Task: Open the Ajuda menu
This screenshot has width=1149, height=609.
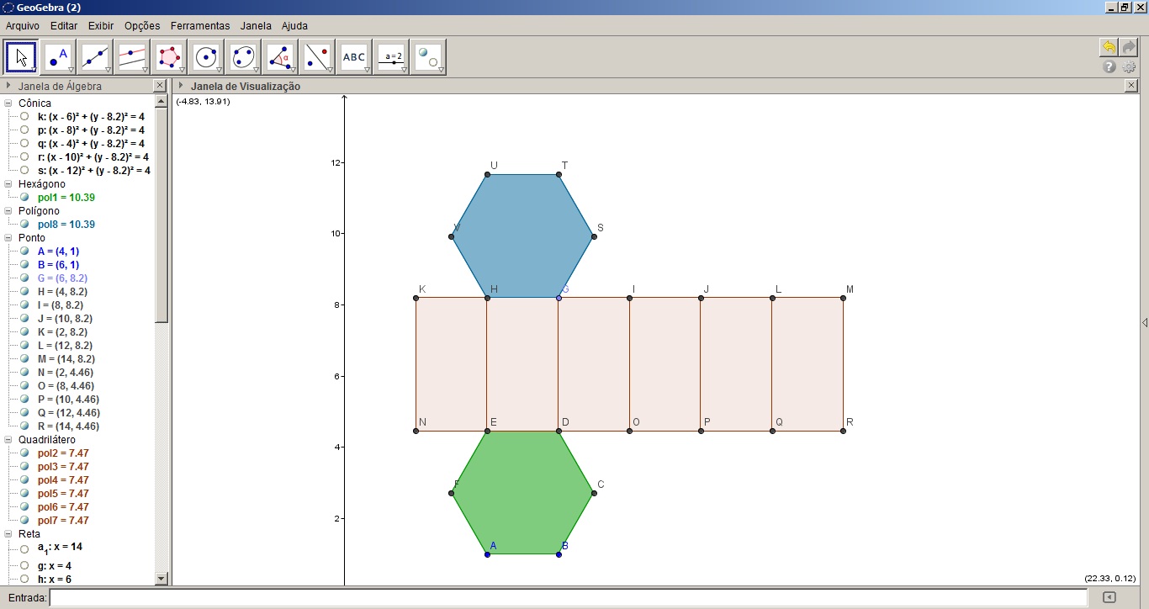Action: [294, 26]
